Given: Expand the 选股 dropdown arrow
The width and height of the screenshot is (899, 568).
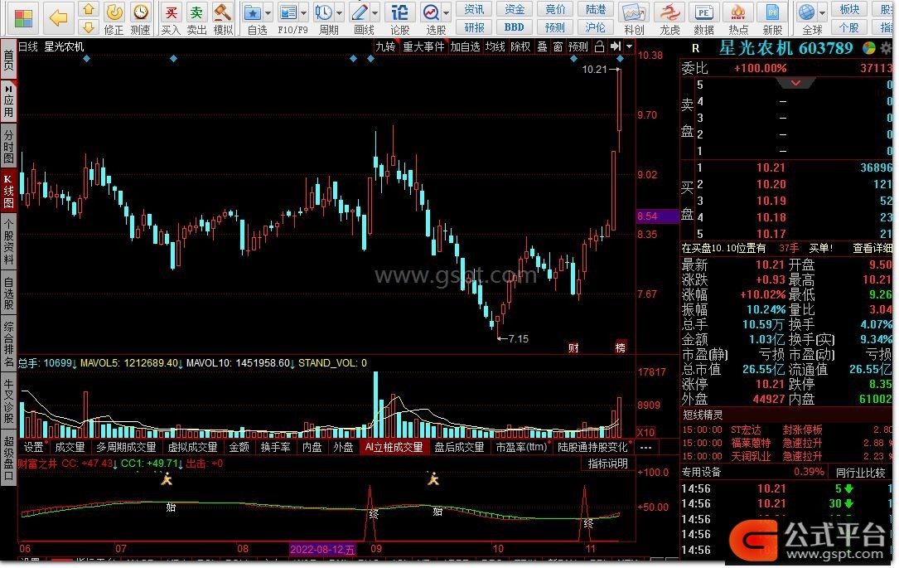Looking at the screenshot, I should click(x=446, y=12).
